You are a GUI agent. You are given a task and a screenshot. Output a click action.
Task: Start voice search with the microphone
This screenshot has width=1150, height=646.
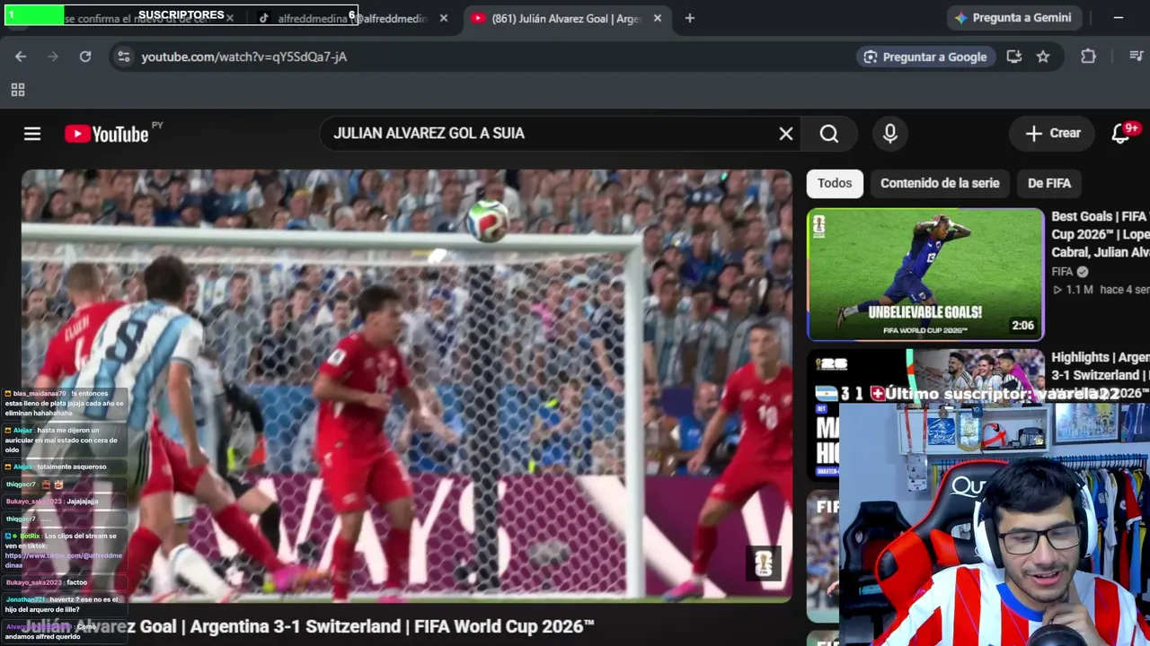tap(890, 134)
